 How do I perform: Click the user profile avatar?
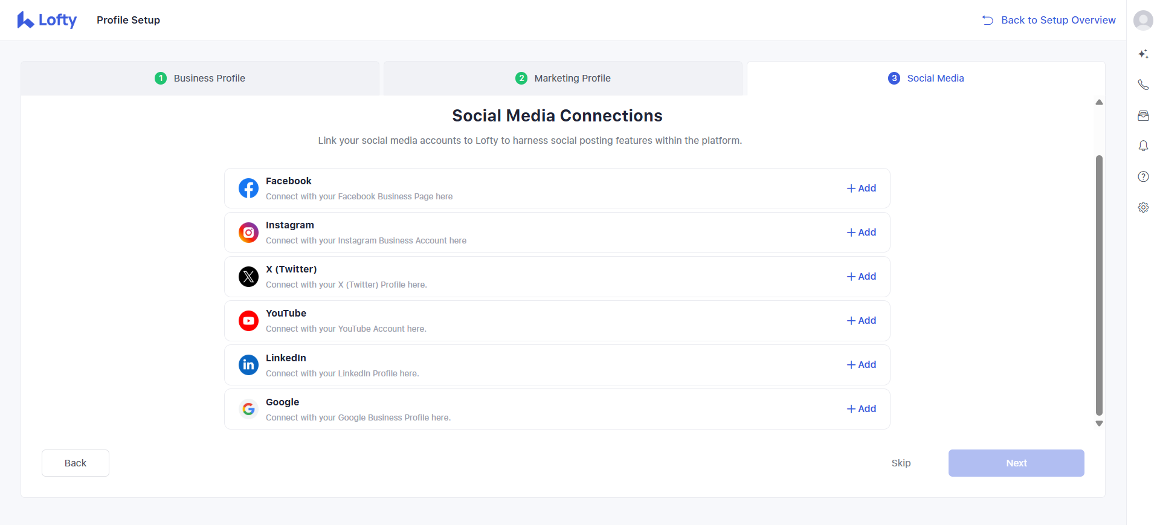(1143, 20)
